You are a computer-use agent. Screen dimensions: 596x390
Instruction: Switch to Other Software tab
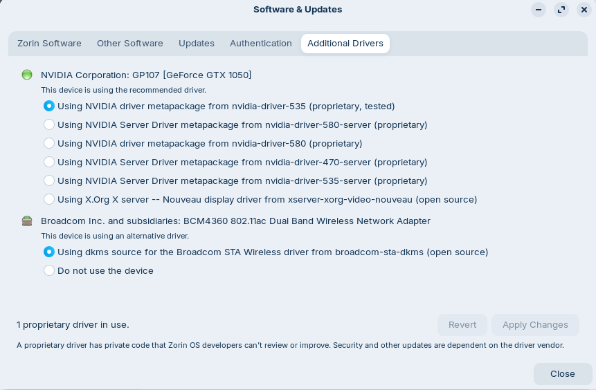click(130, 44)
